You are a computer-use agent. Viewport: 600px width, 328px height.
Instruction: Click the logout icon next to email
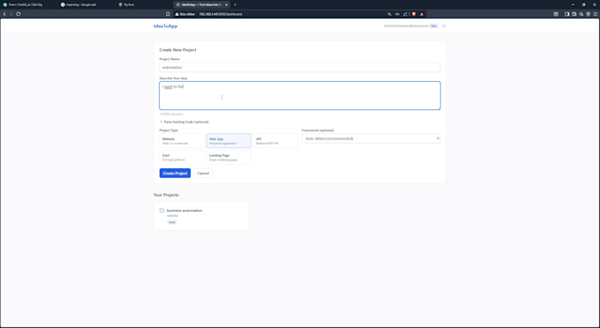coord(444,26)
